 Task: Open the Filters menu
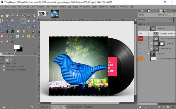tap(55, 7)
